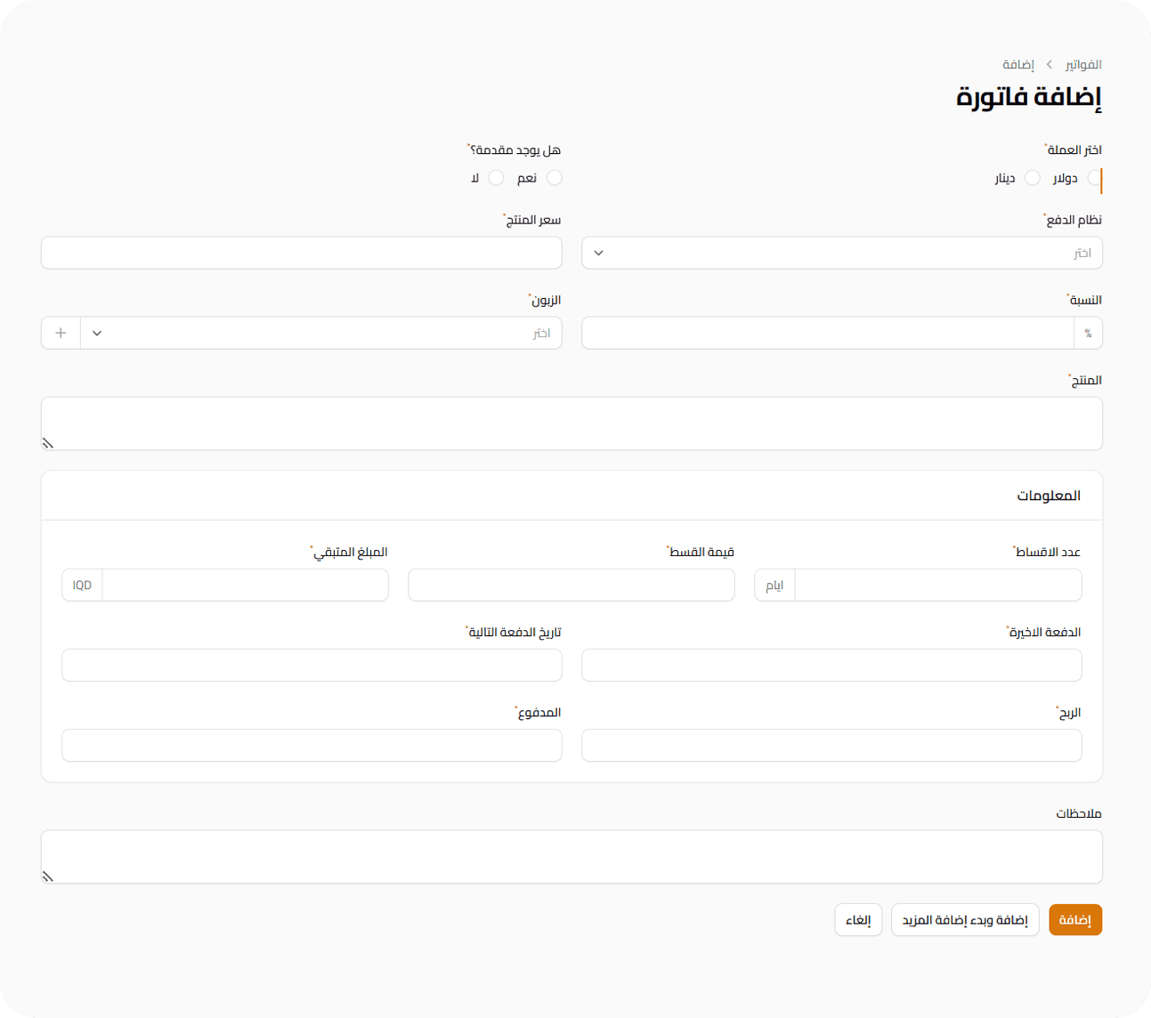Focus the سعر المنتج input field
Image resolution: width=1151 pixels, height=1018 pixels.
(x=302, y=253)
